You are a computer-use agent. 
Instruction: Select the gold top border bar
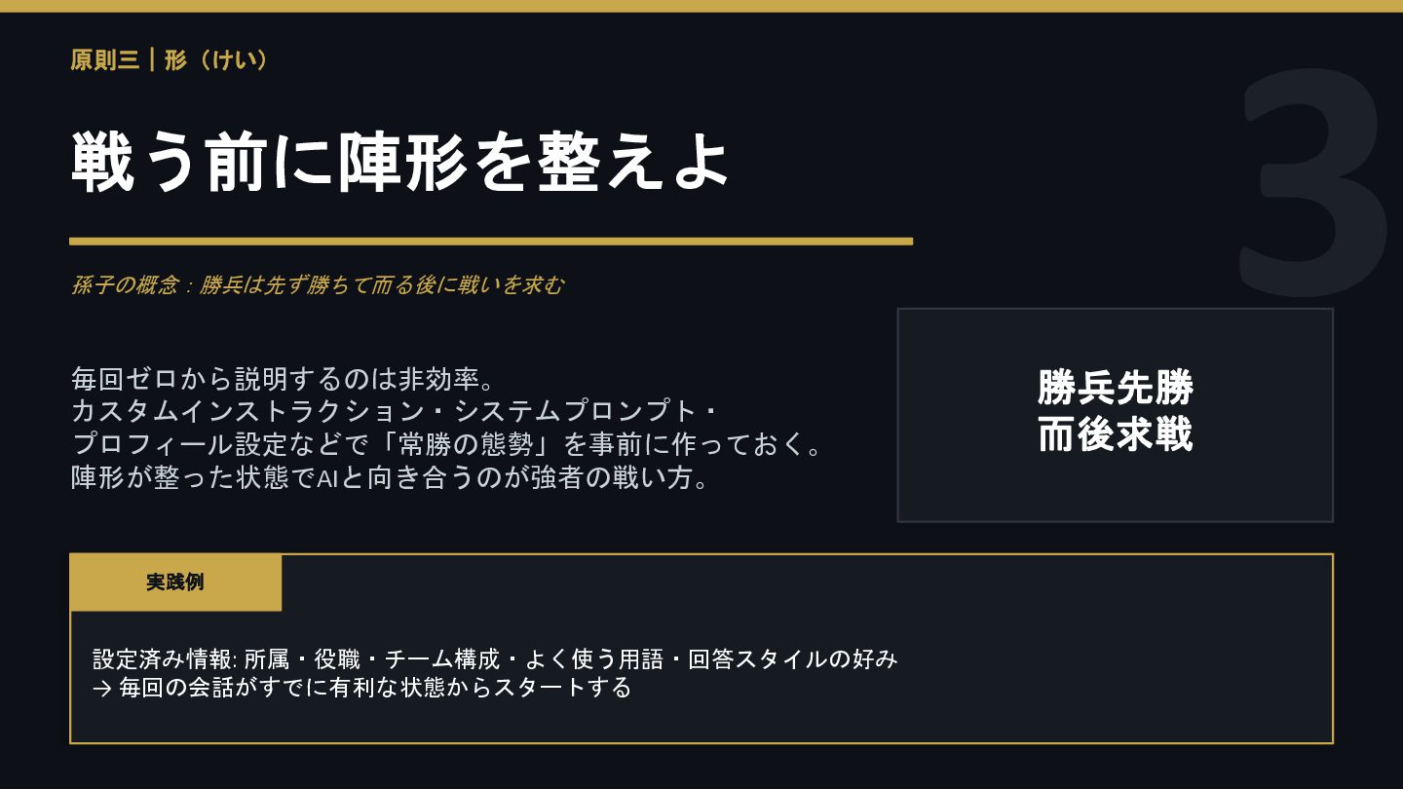[x=701, y=6]
